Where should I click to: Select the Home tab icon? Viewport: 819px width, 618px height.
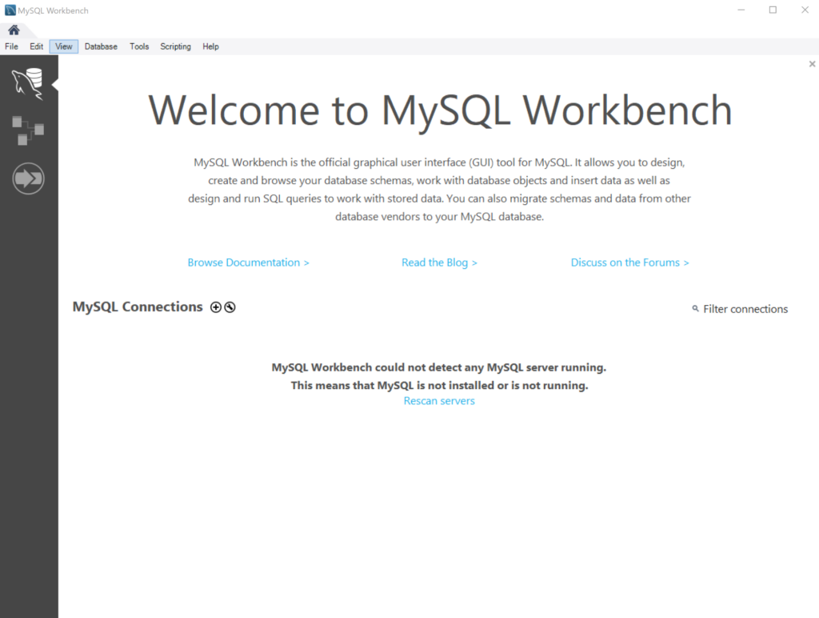(x=14, y=28)
